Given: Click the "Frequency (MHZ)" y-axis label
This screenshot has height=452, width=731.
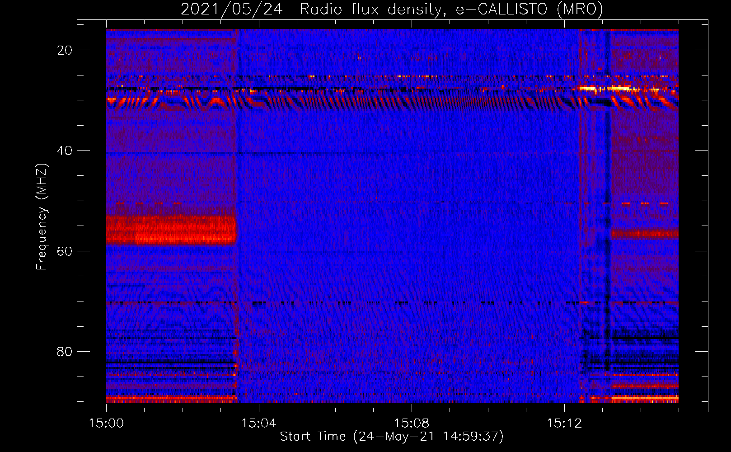Looking at the screenshot, I should click(42, 217).
